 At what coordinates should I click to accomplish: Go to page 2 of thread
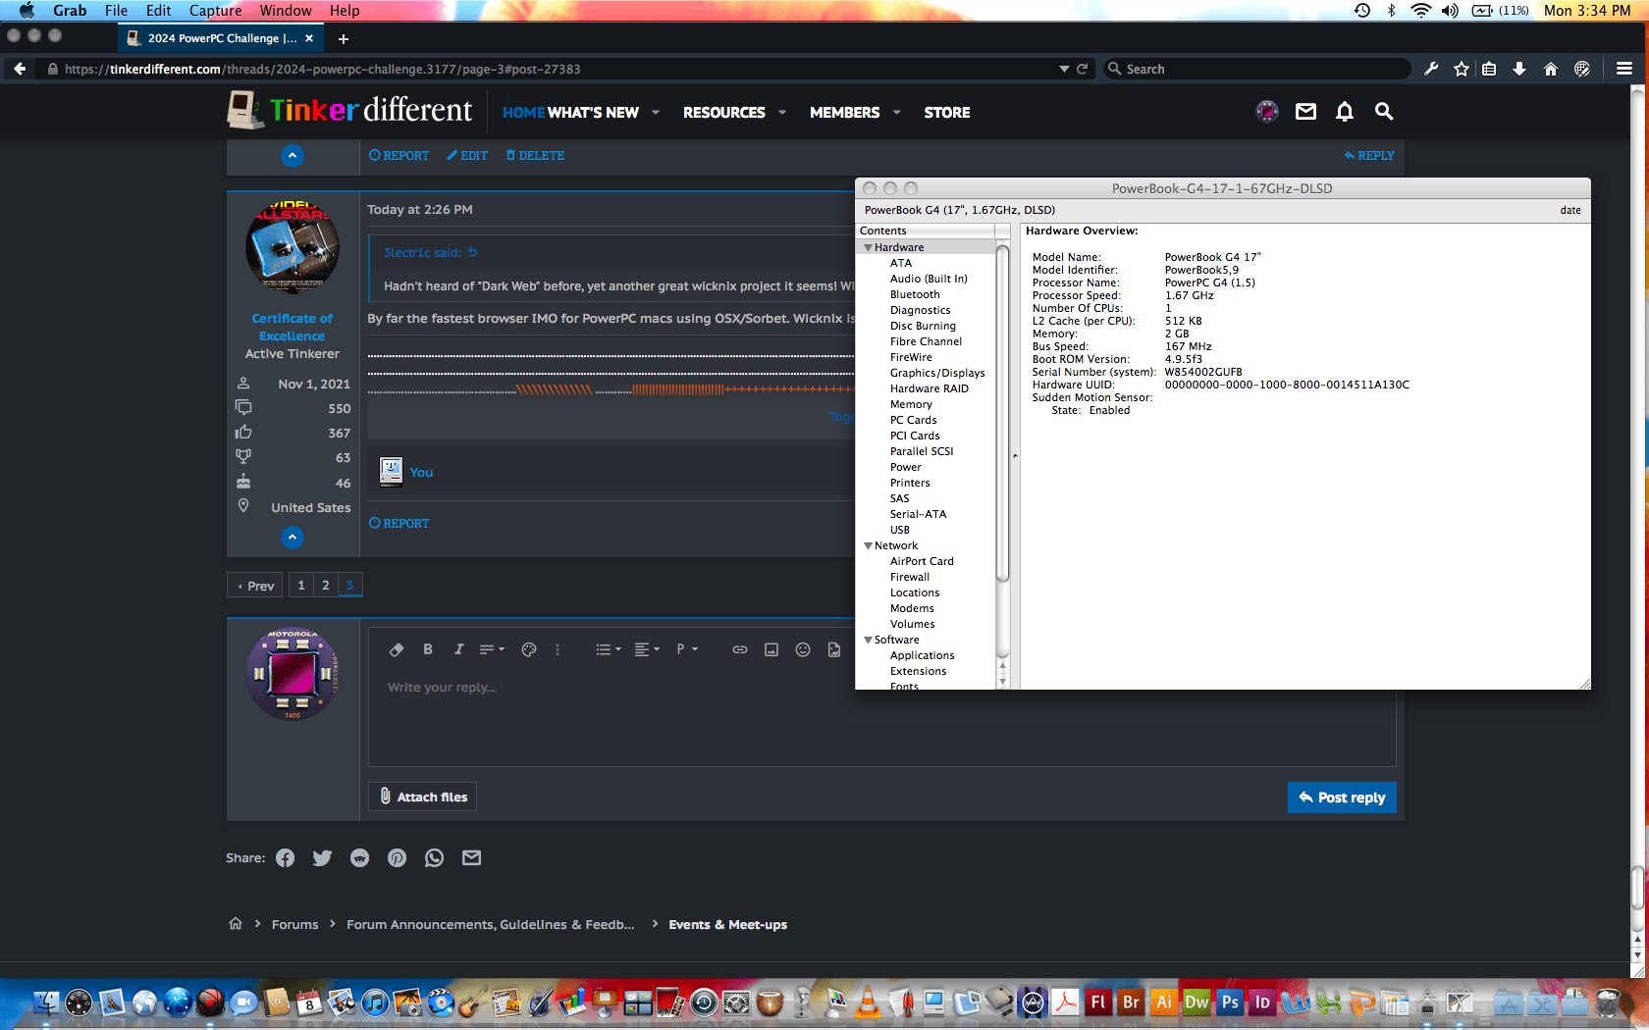(326, 586)
